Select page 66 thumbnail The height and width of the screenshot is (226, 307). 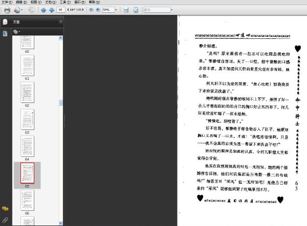tap(27, 200)
